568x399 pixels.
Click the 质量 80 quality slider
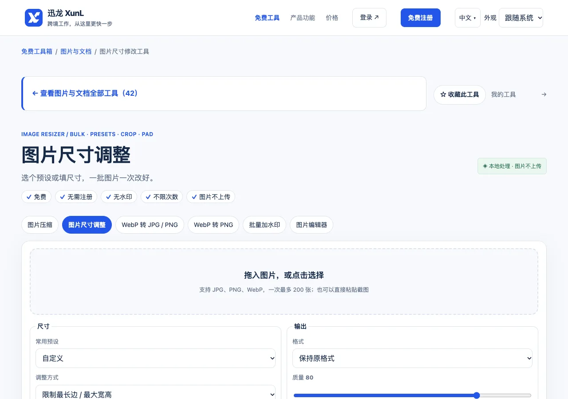(412, 395)
